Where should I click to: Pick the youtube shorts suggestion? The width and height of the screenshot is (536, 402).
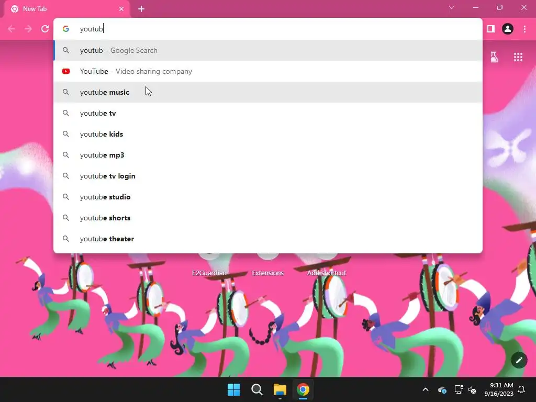pyautogui.click(x=268, y=218)
